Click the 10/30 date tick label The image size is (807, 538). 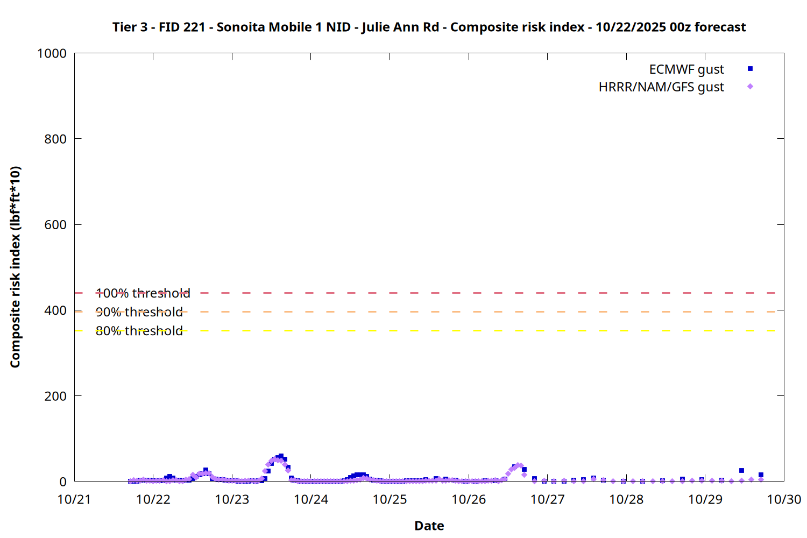pyautogui.click(x=784, y=499)
